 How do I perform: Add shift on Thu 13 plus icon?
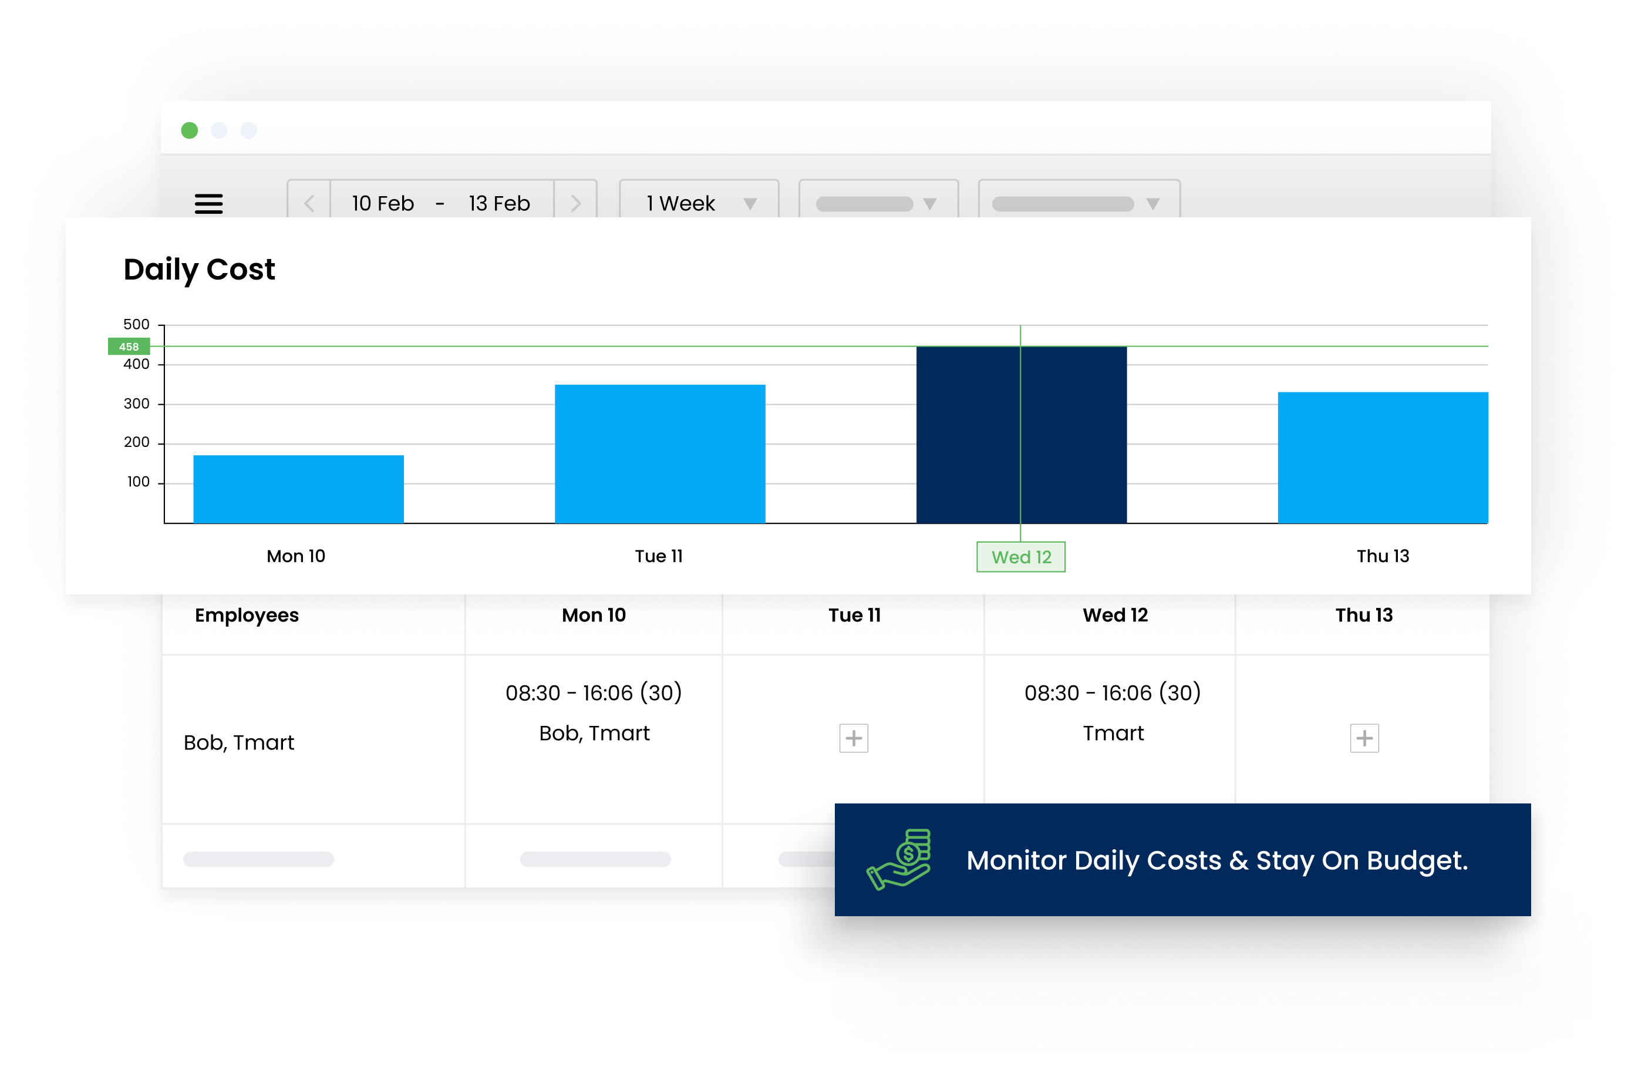[x=1364, y=738]
